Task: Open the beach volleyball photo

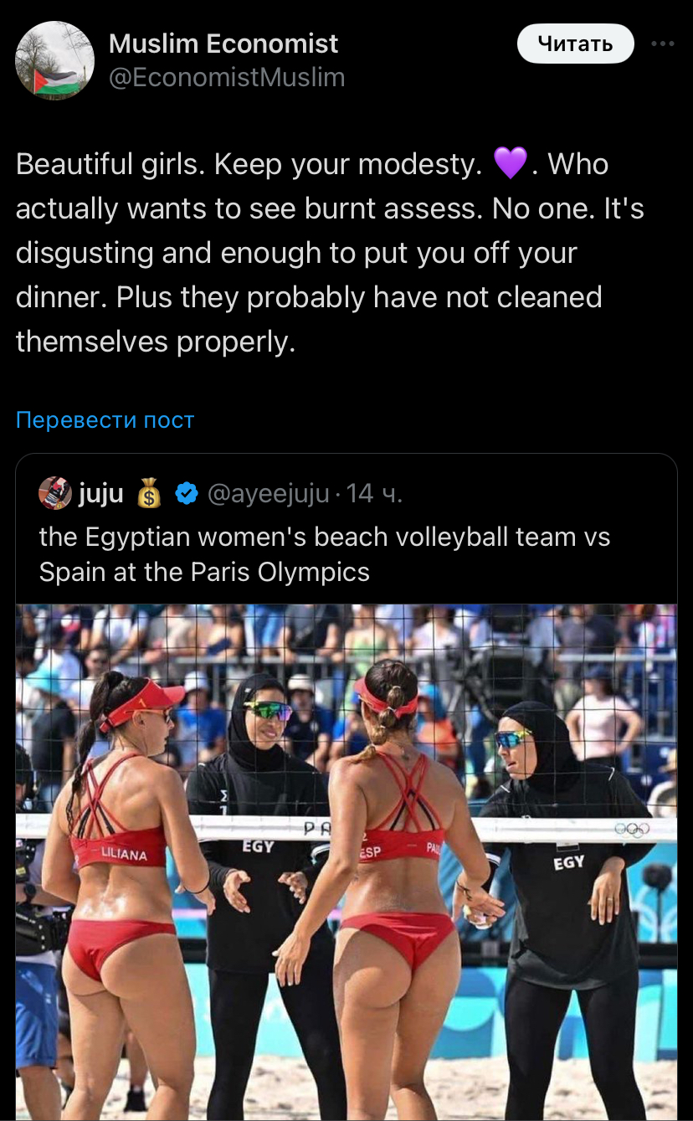Action: pyautogui.click(x=346, y=861)
